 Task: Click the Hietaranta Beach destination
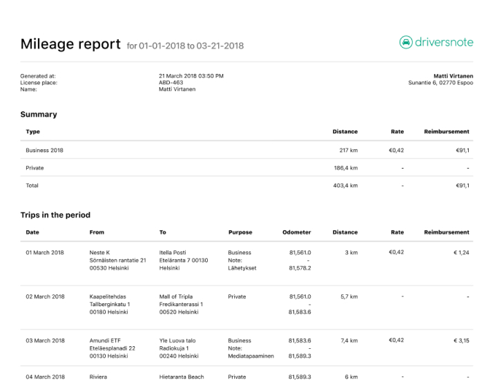[182, 377]
